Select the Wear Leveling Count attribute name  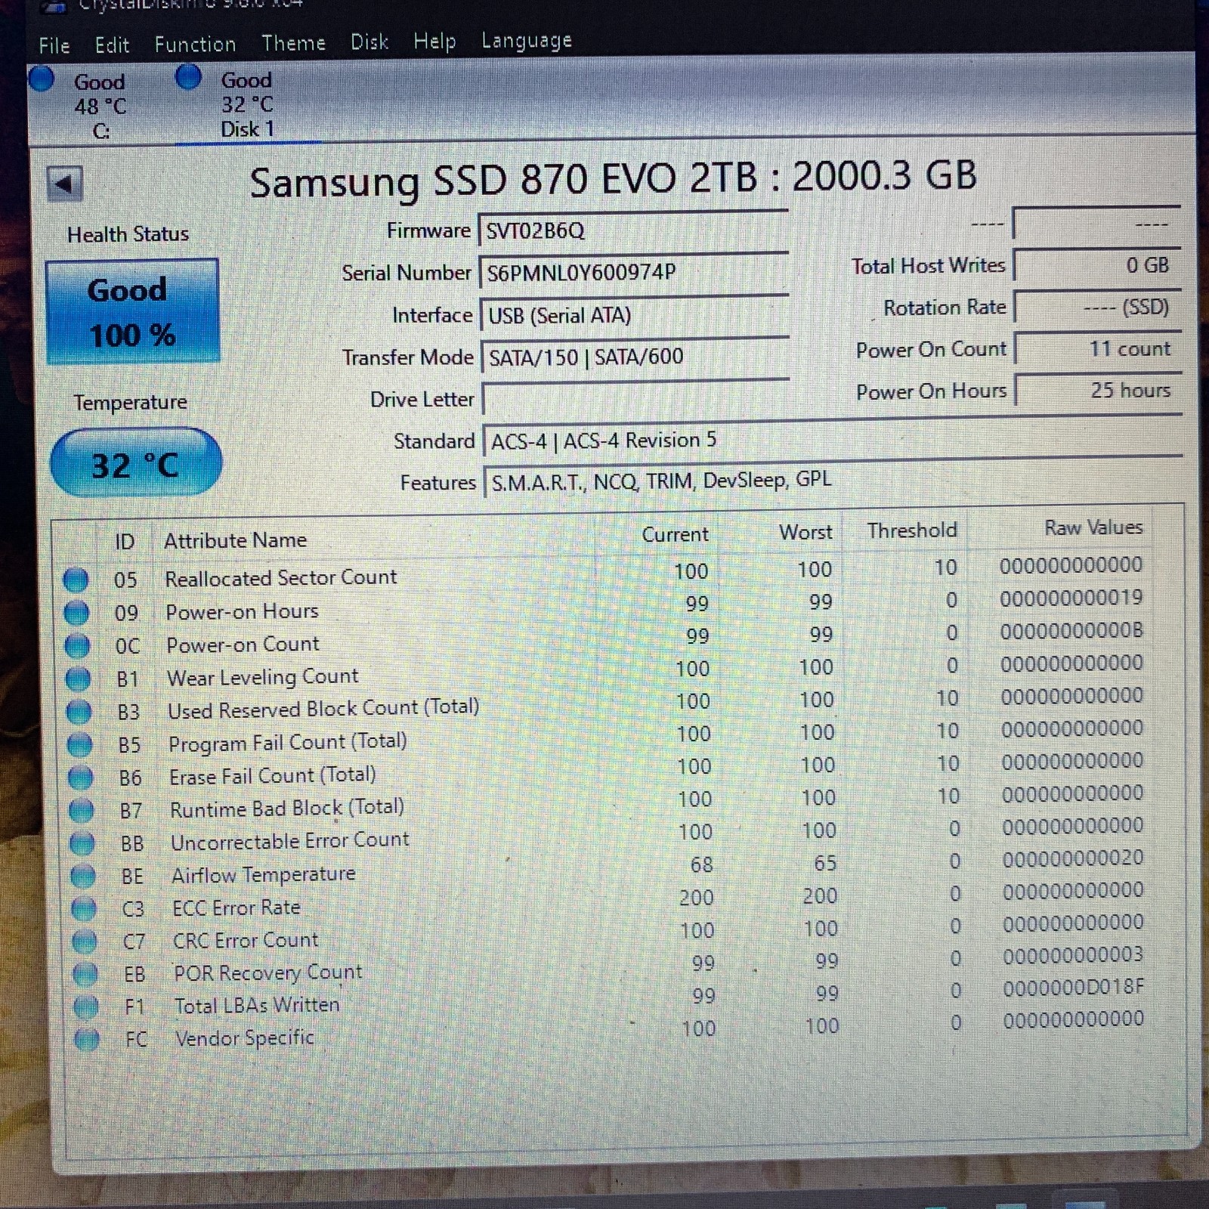262,677
